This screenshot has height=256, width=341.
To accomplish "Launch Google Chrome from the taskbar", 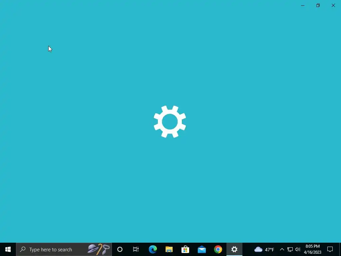I will coord(218,249).
